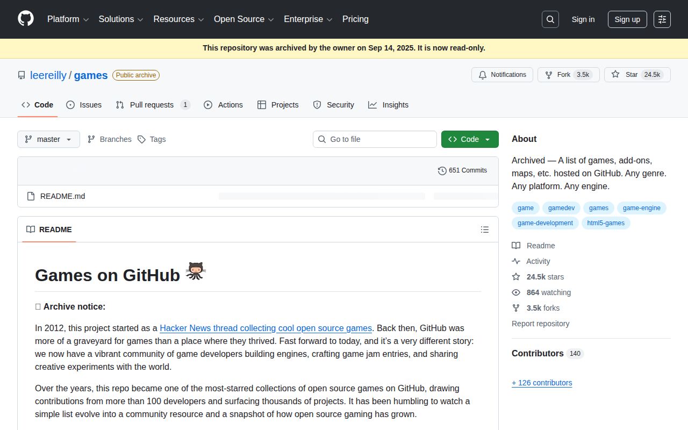This screenshot has height=430, width=688.
Task: Star the repository with star icon
Action: click(x=616, y=75)
